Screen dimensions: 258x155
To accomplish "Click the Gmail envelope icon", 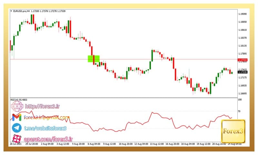I will tap(17, 117).
